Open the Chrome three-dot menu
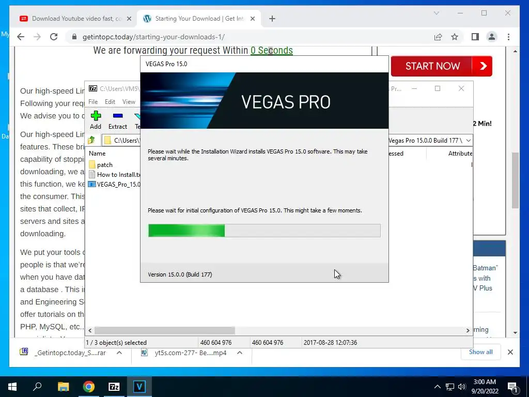Viewport: 529px width, 397px height. [x=508, y=37]
